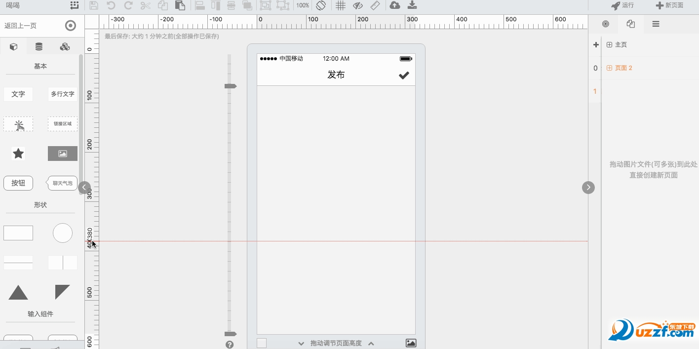Screen dimensions: 699x349
Task: Select the star icon component
Action: 18,154
